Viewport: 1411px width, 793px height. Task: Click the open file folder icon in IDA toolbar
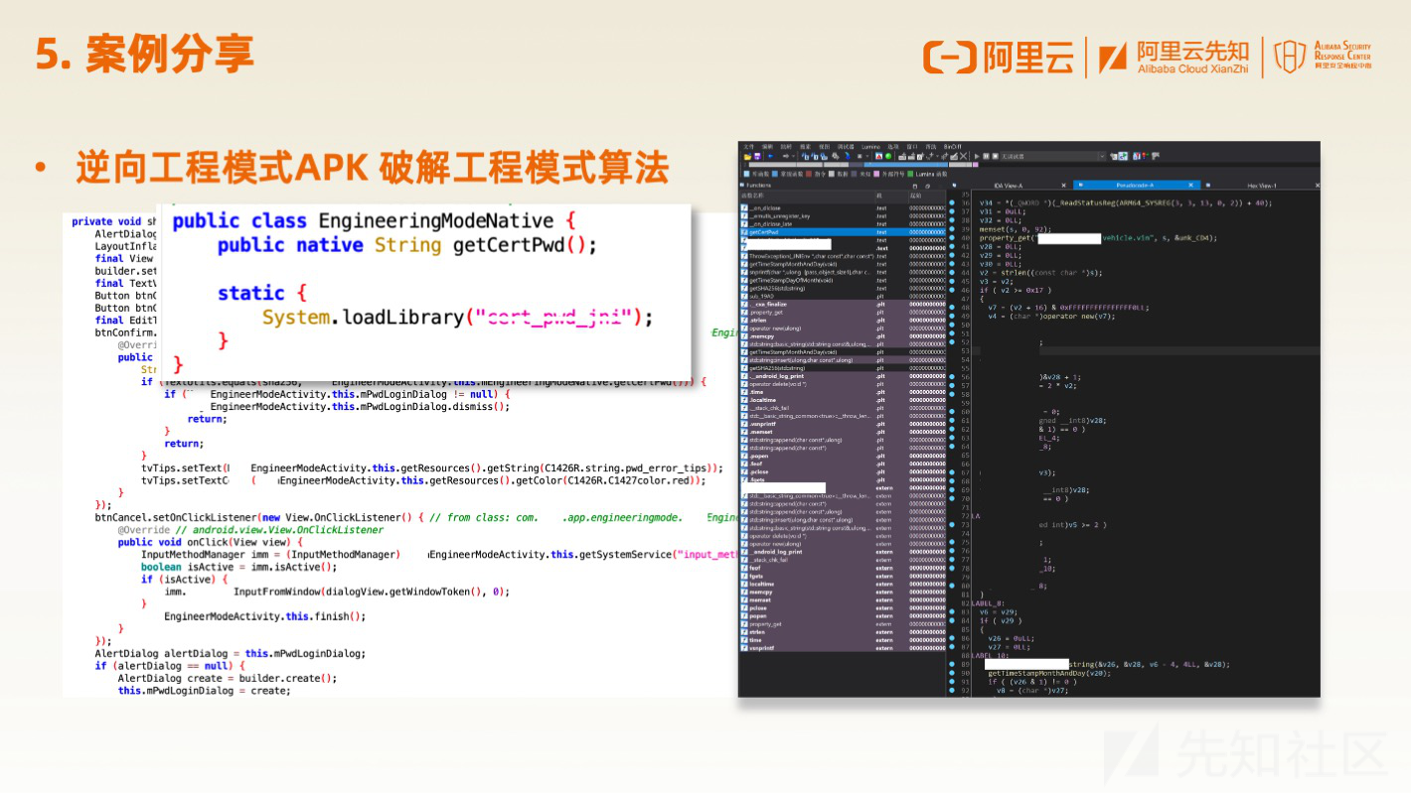[x=747, y=156]
